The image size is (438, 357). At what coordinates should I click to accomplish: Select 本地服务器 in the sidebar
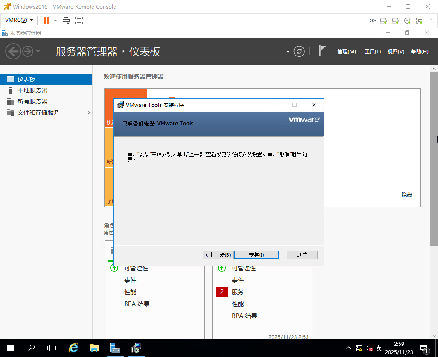click(47, 90)
